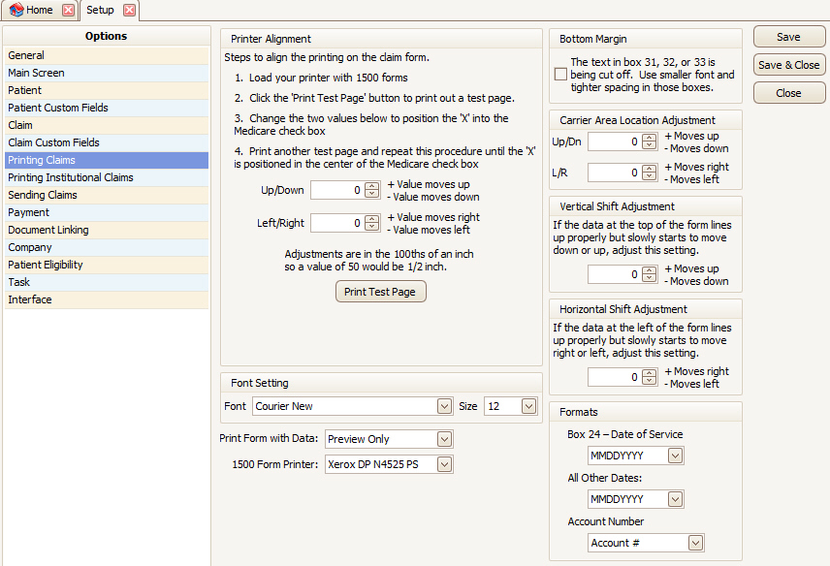Select Interface options

[x=107, y=299]
